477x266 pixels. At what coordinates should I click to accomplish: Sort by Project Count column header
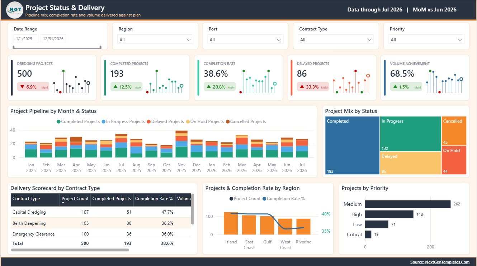(75, 200)
